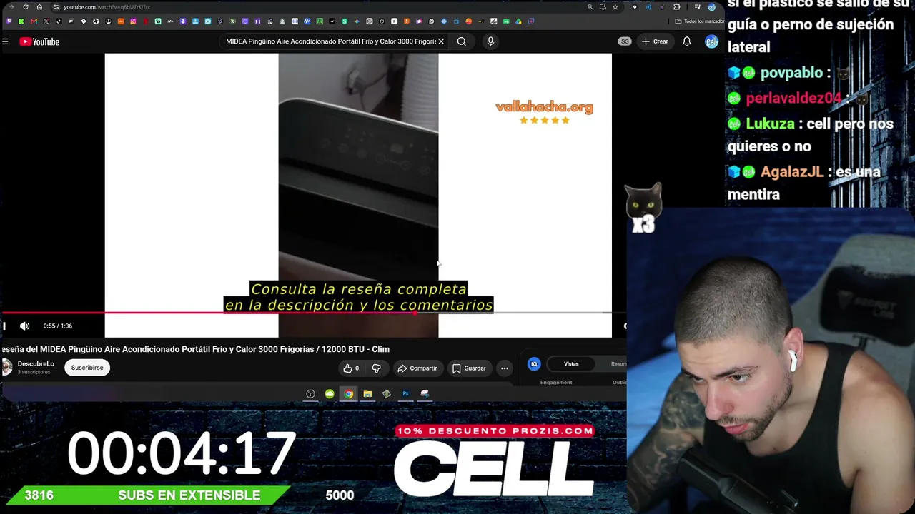Click the vallahacha.org watermark link
This screenshot has width=915, height=514.
pyautogui.click(x=544, y=108)
